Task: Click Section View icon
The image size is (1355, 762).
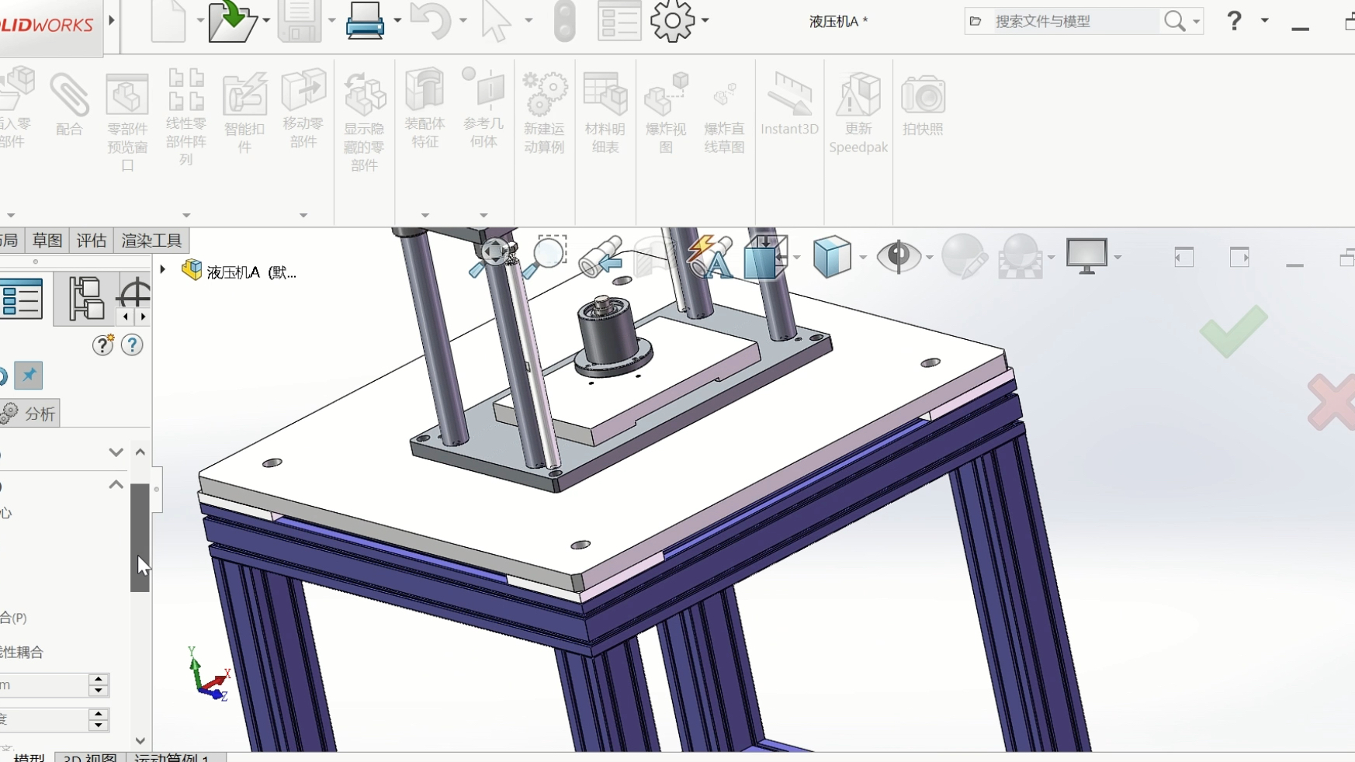Action: 657,257
